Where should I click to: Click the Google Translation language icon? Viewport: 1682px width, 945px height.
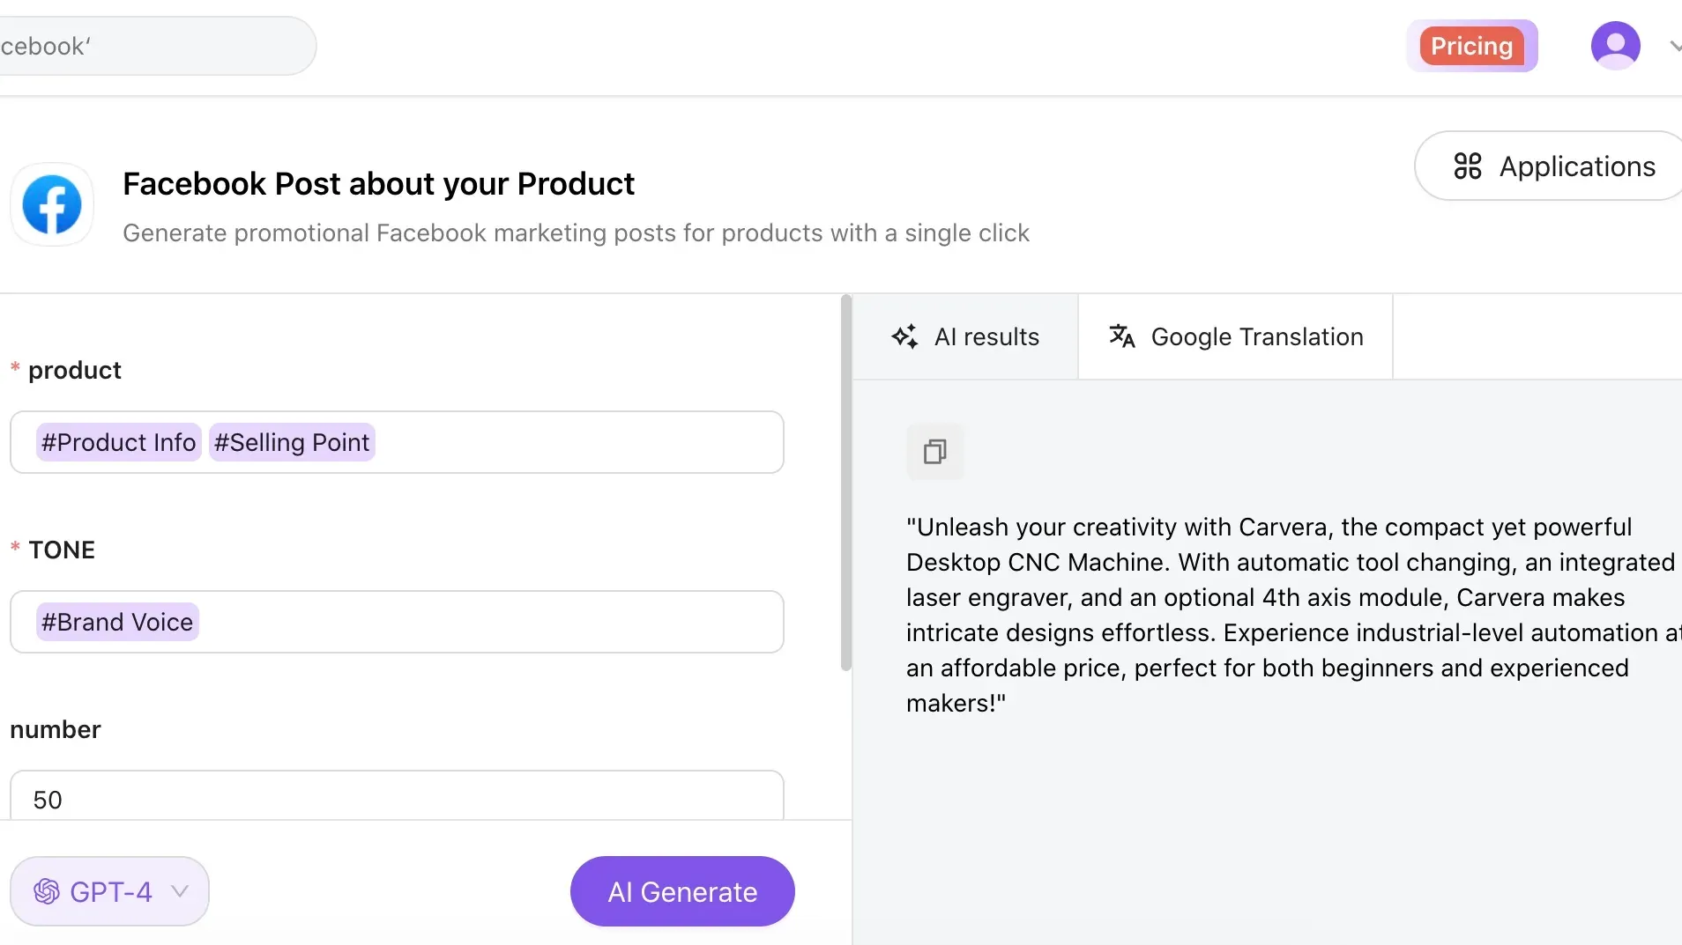pyautogui.click(x=1121, y=336)
